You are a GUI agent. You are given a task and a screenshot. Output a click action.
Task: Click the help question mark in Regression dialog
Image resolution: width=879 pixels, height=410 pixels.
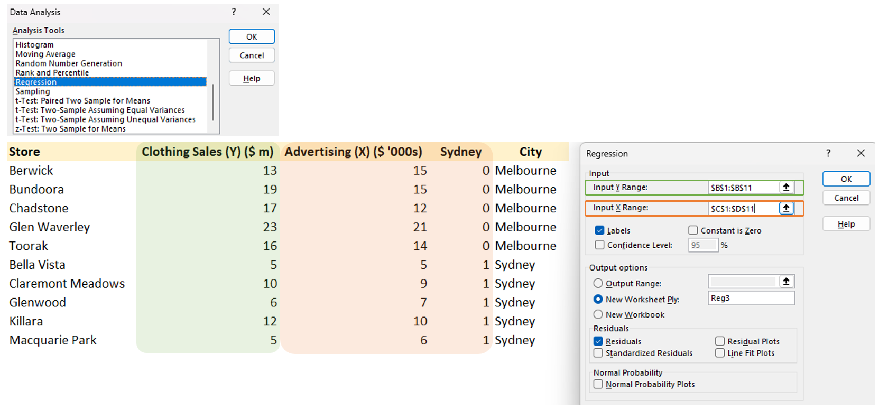pos(828,153)
